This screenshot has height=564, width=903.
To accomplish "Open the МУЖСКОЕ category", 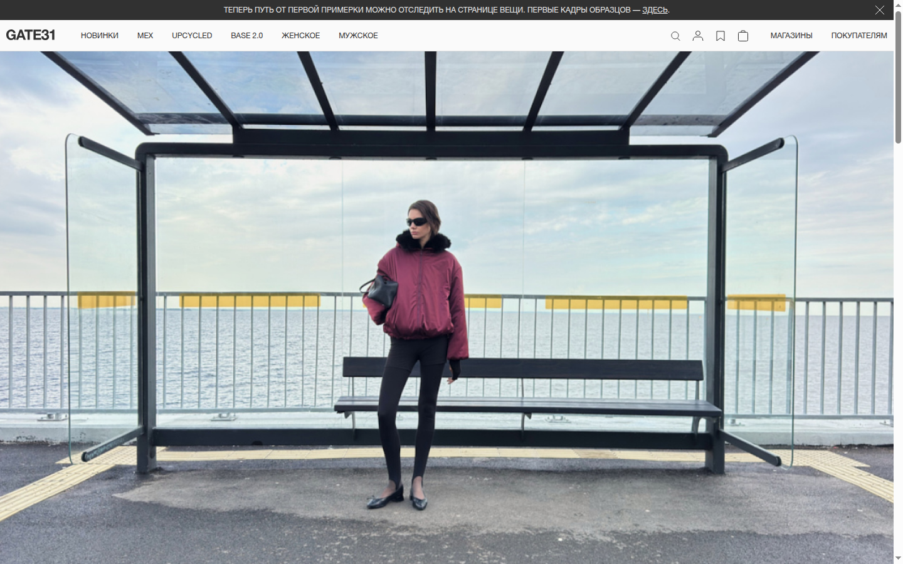I will tap(358, 36).
